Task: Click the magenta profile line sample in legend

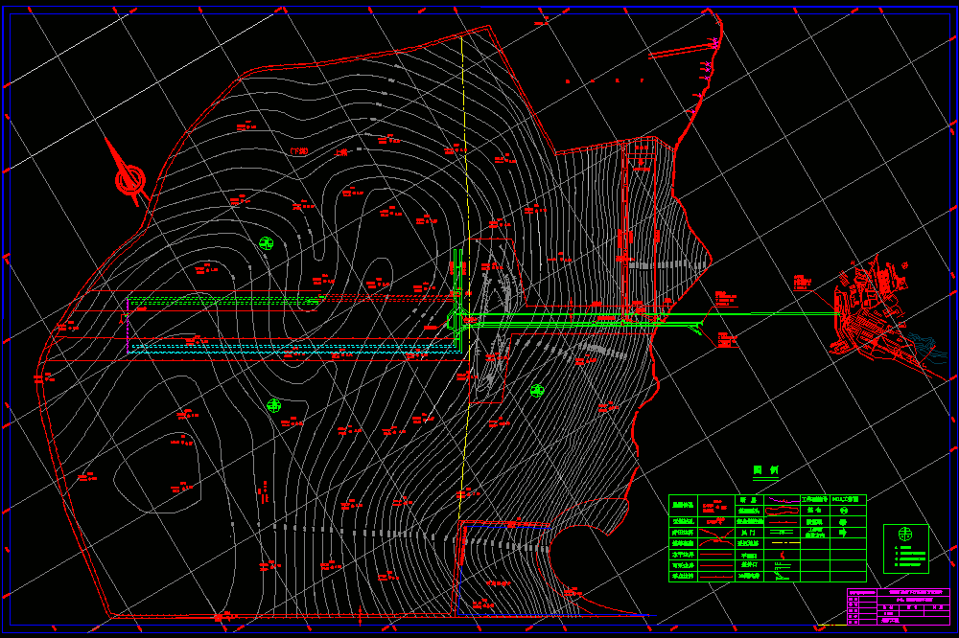Action: pos(783,500)
